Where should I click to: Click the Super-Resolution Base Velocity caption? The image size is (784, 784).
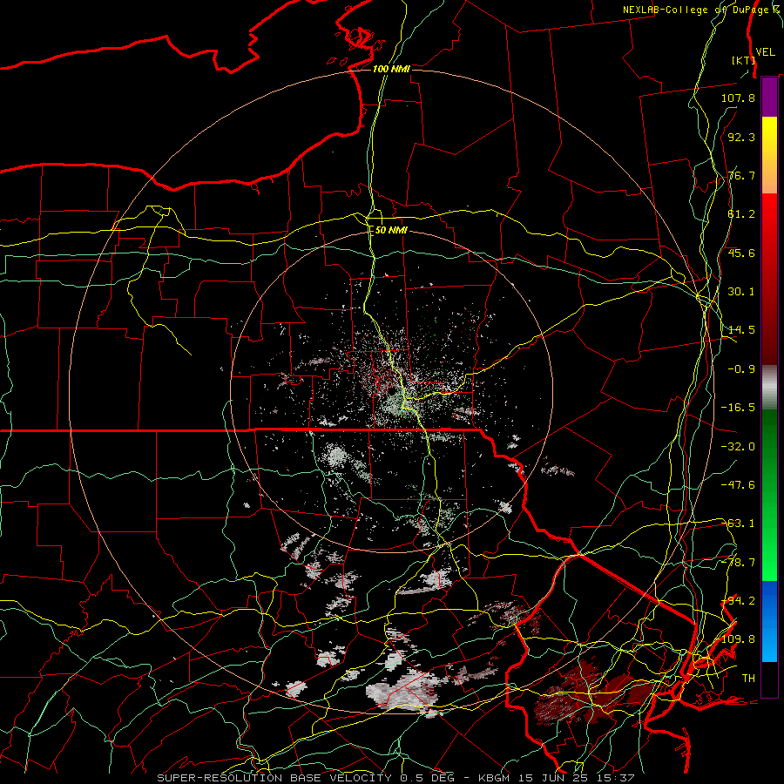395,778
